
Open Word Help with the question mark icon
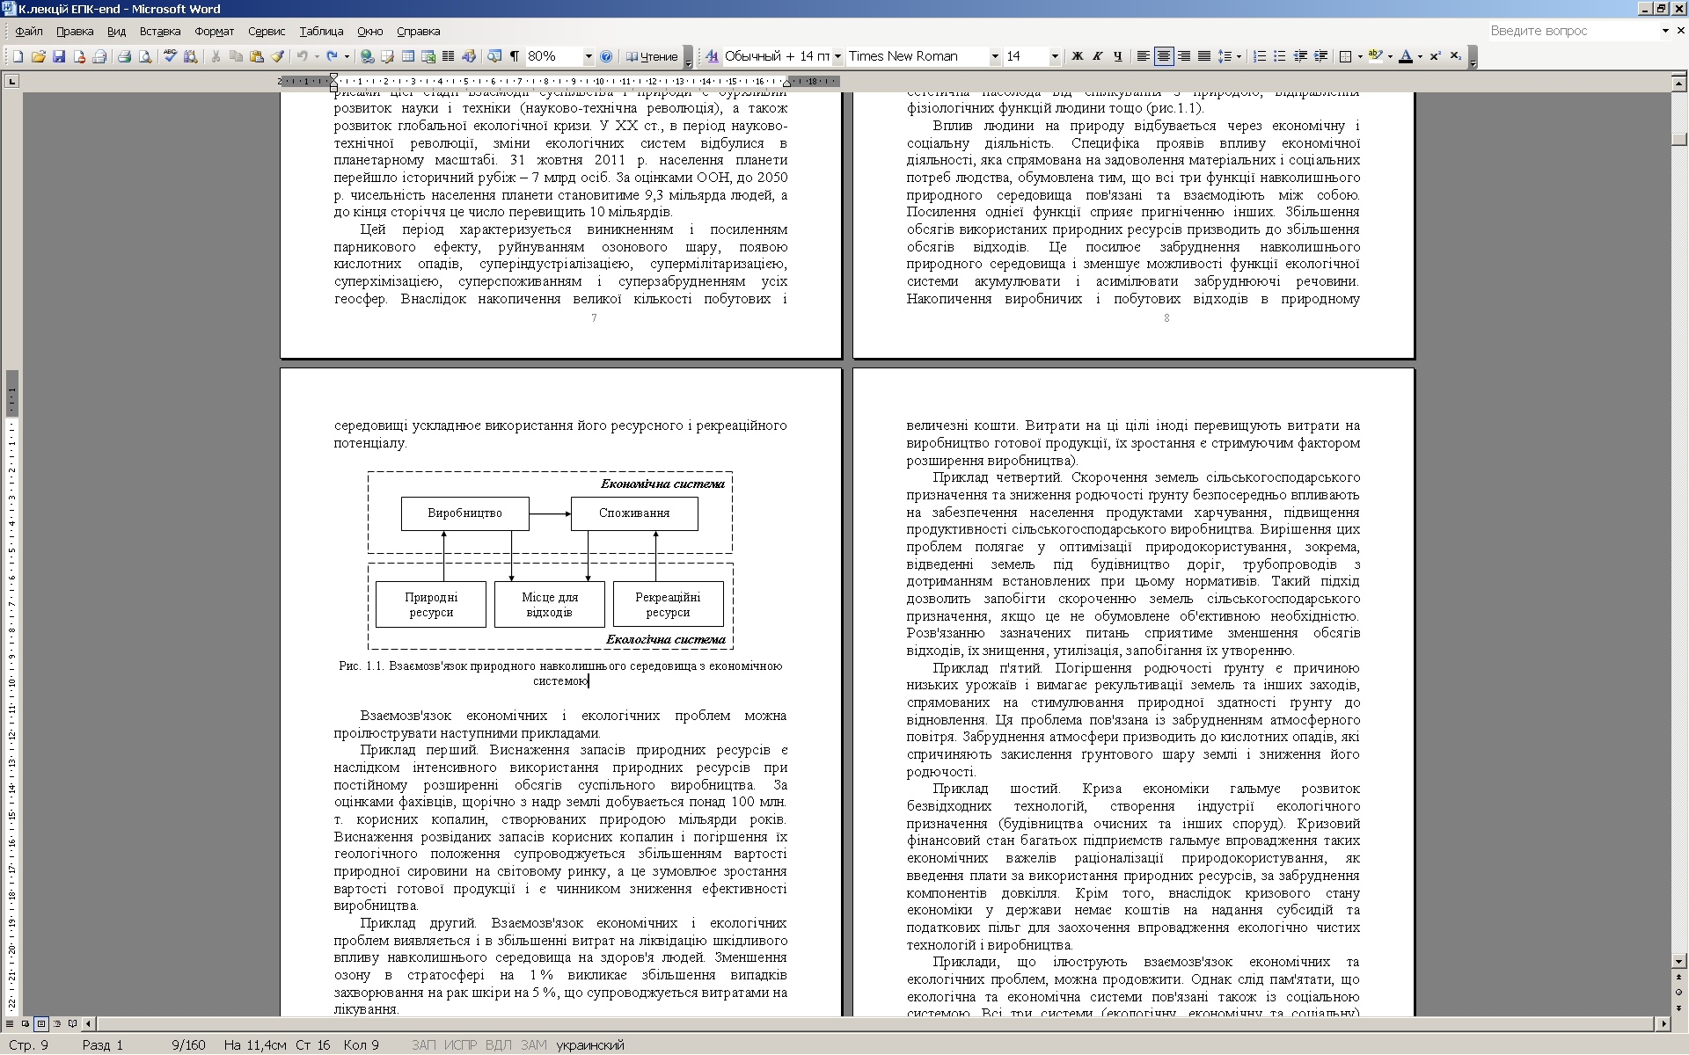(x=605, y=56)
